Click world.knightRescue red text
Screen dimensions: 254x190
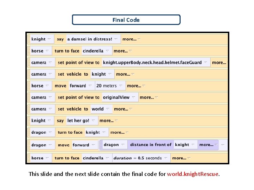(193, 174)
